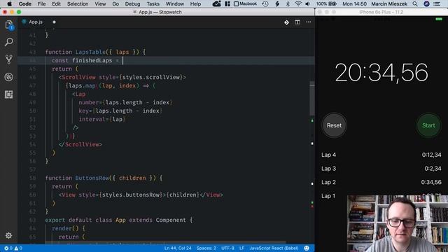448x252 pixels.
Task: Click the webcam video thumbnail
Action: [398, 223]
